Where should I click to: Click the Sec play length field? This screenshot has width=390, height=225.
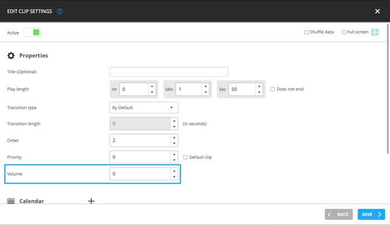pos(242,89)
